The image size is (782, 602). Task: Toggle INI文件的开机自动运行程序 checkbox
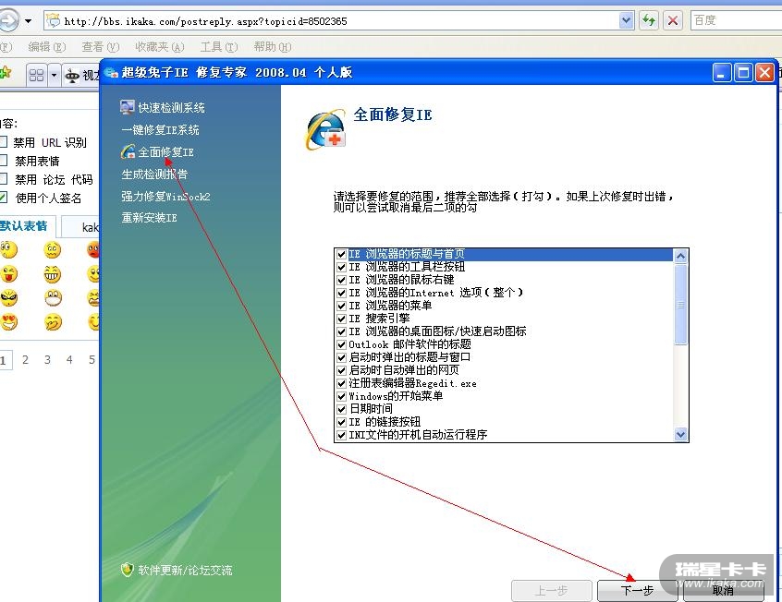coord(342,436)
